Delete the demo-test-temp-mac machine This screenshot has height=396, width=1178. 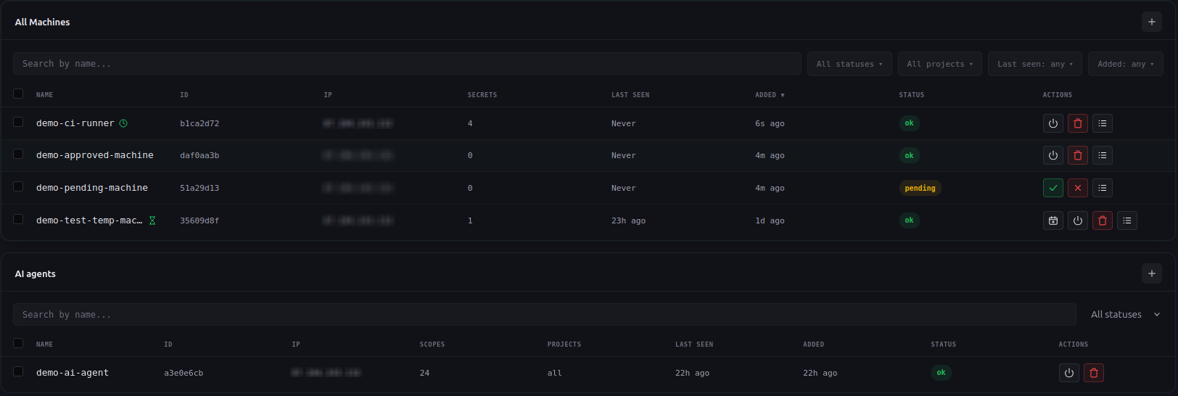pyautogui.click(x=1103, y=220)
